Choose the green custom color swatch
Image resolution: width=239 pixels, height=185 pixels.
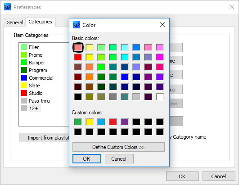tap(78, 122)
